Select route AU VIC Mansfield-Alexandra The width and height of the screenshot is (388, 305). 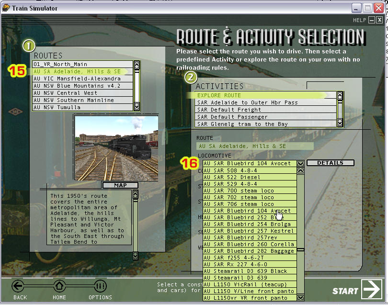(83, 79)
